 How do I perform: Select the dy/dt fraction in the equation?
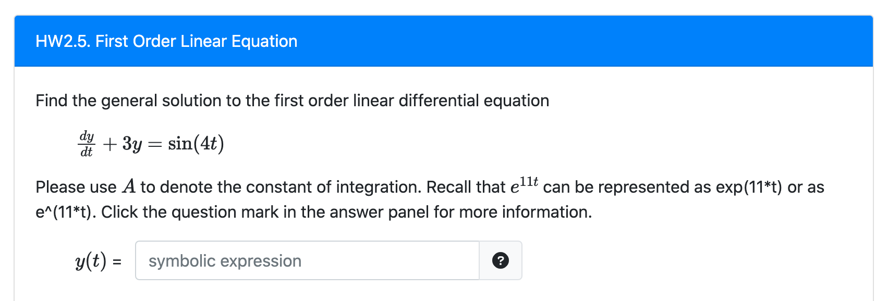87,144
